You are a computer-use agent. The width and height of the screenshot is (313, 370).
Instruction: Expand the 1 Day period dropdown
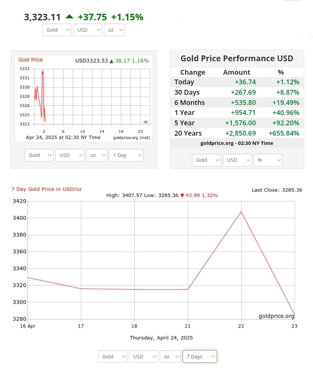click(x=126, y=155)
